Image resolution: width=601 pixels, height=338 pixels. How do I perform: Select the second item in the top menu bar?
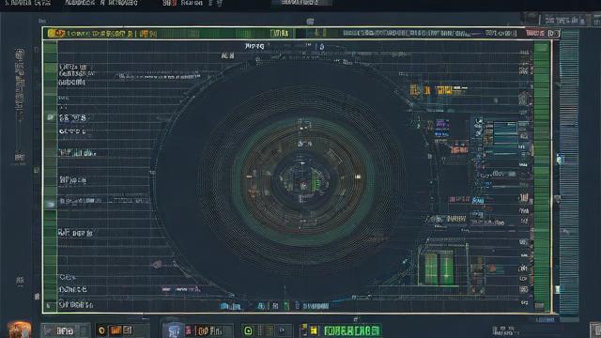tap(100, 3)
